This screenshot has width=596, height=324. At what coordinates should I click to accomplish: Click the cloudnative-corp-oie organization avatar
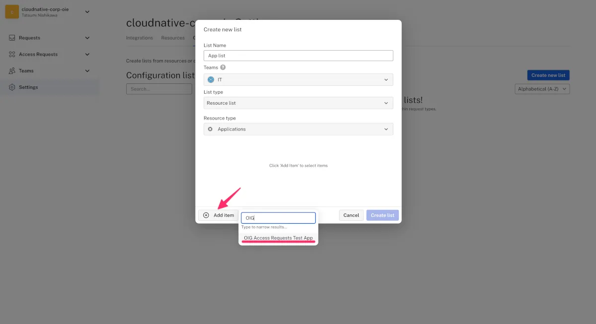click(x=12, y=12)
